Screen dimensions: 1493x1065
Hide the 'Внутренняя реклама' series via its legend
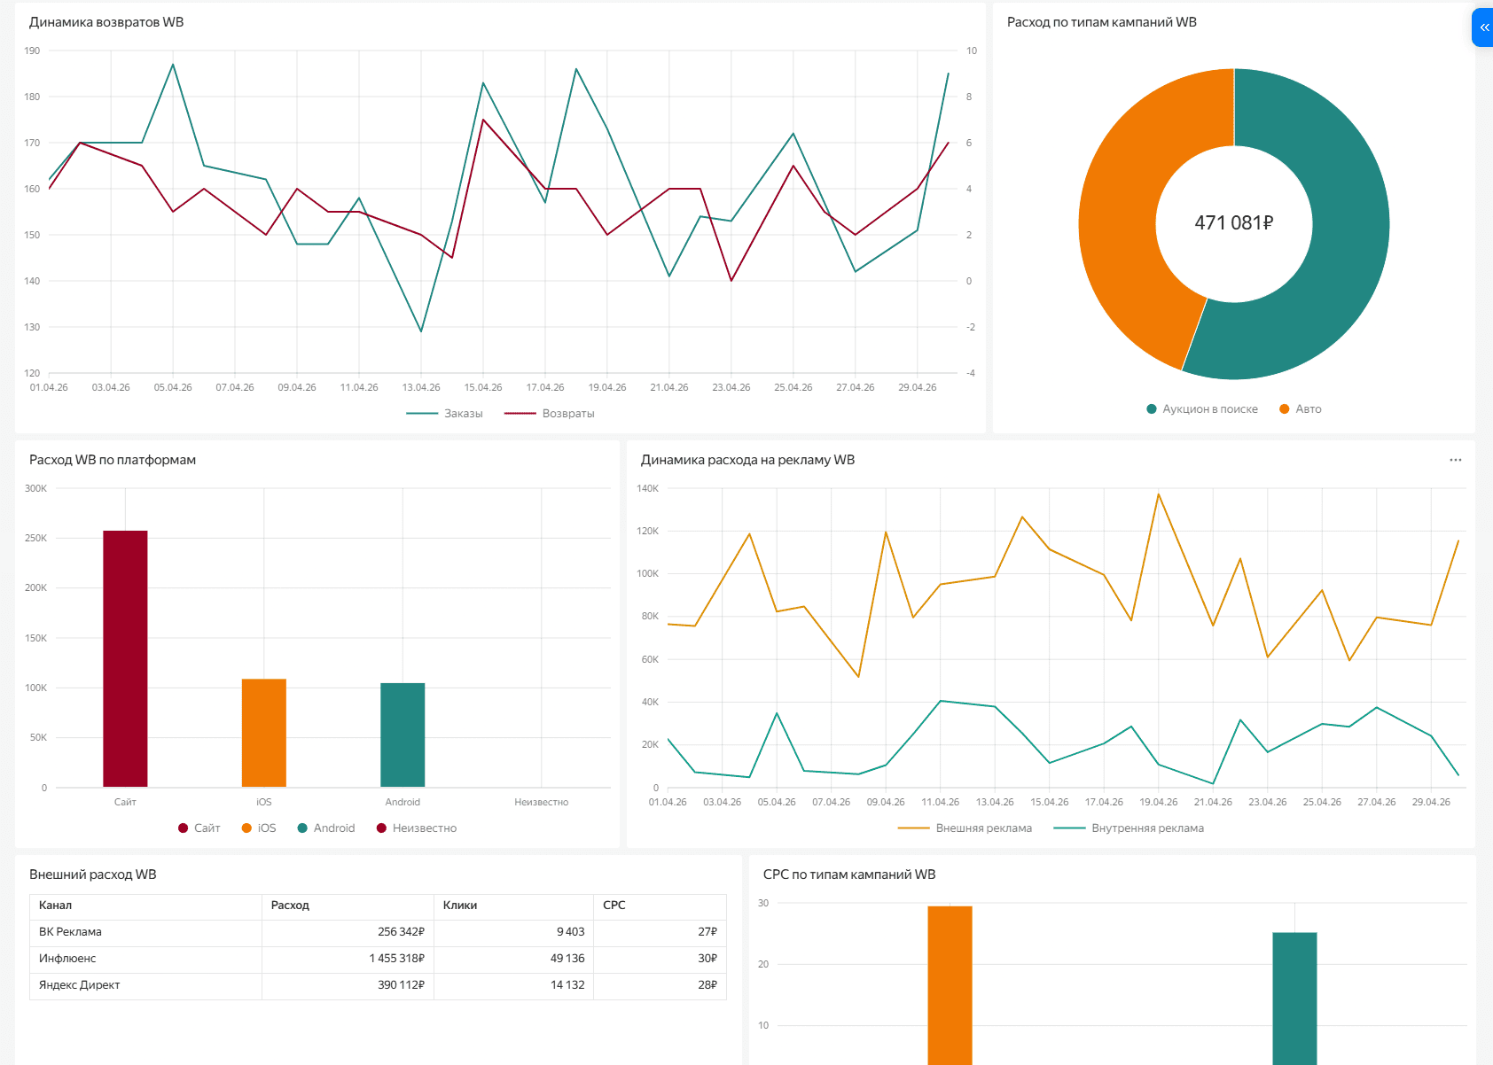tap(1129, 828)
